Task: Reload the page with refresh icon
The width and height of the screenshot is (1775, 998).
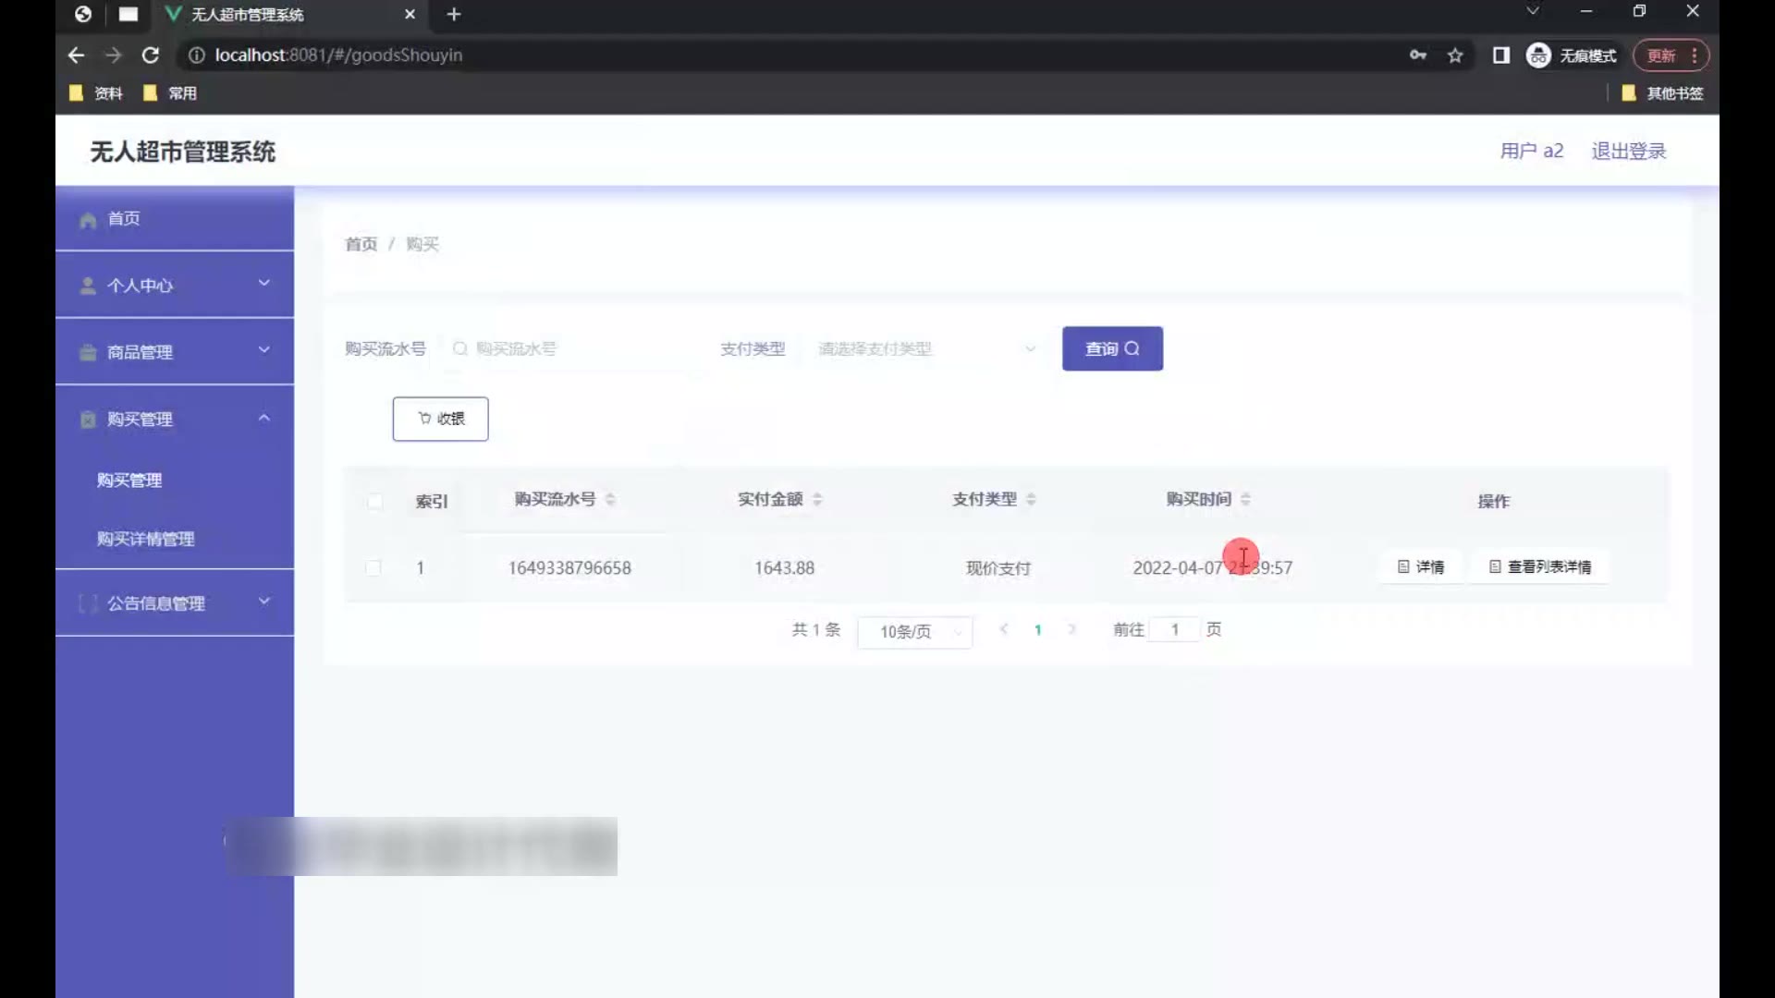Action: tap(150, 55)
